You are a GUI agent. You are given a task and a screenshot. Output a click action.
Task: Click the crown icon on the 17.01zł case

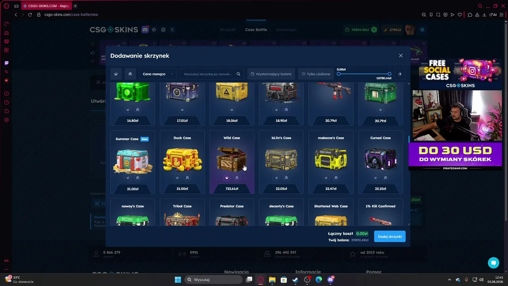coord(182,109)
